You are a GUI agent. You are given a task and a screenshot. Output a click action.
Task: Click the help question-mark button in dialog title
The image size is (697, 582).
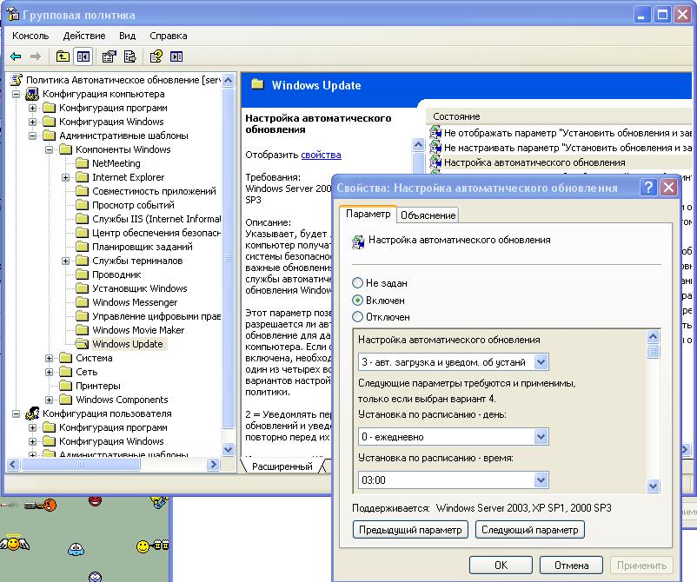point(648,188)
